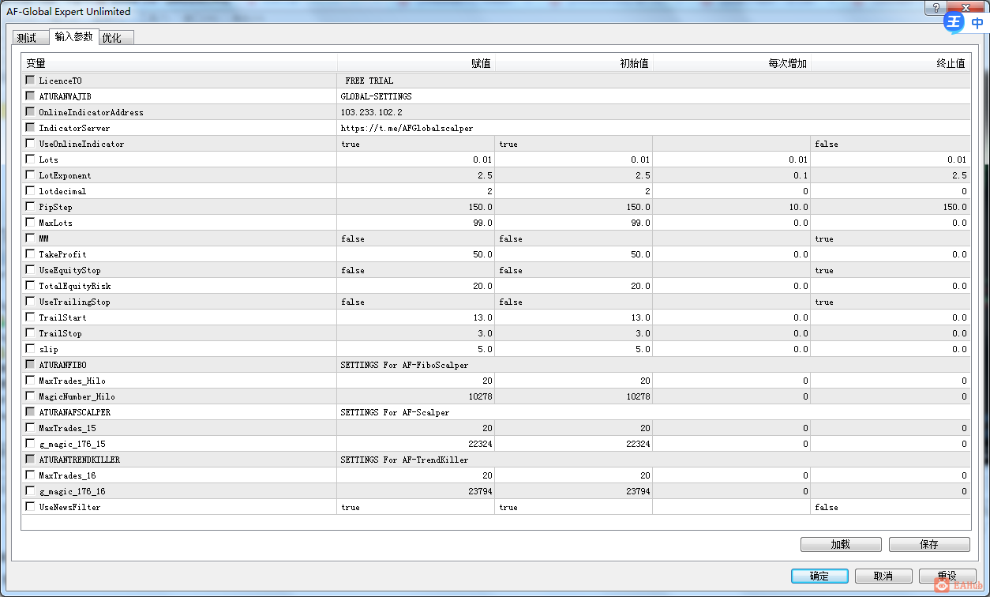
Task: Click the Lots value 0.01 in 赋值 column
Action: (x=482, y=160)
